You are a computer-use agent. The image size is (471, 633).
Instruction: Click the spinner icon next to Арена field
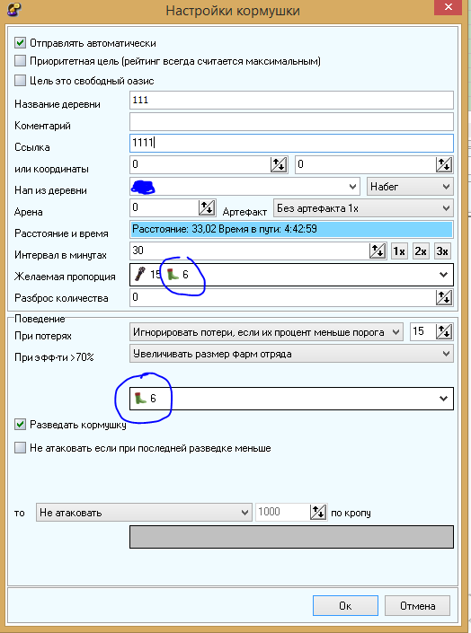click(207, 207)
